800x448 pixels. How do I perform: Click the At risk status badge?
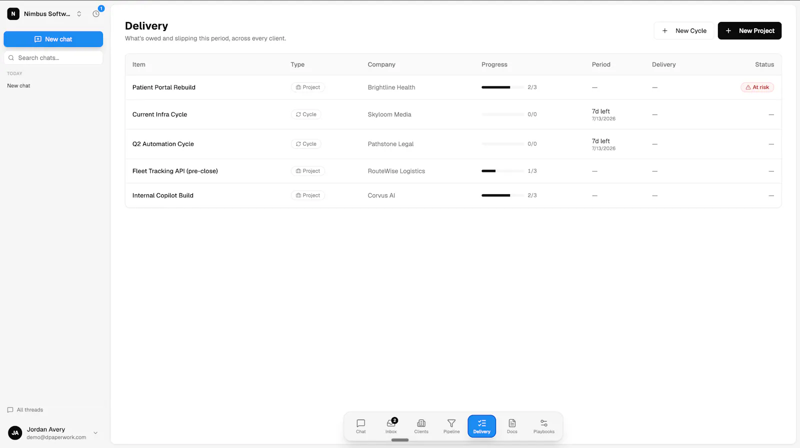pyautogui.click(x=757, y=87)
